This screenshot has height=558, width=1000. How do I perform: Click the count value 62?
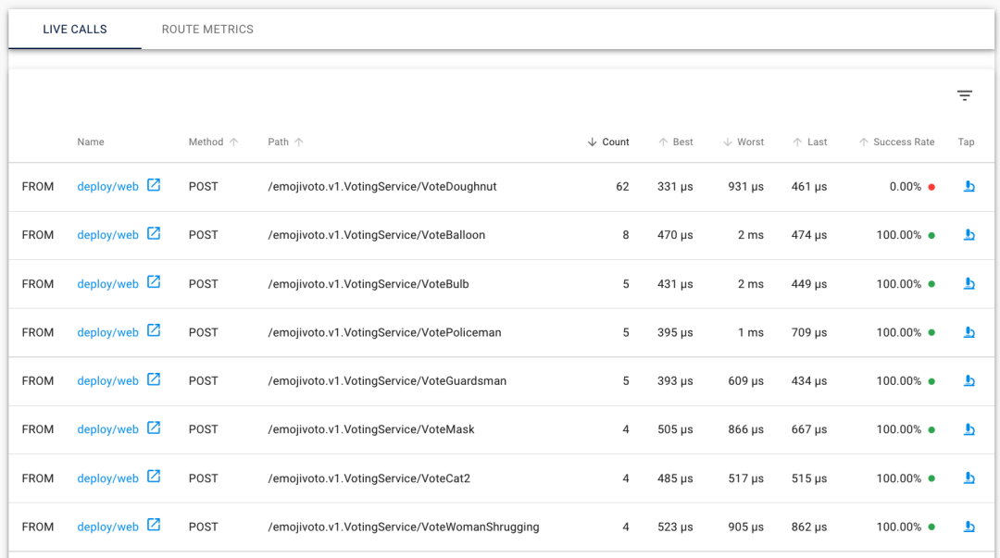pos(622,186)
